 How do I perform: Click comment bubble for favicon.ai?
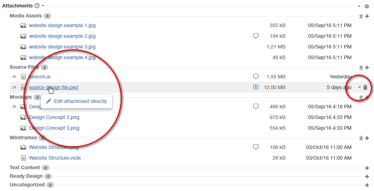[256, 77]
